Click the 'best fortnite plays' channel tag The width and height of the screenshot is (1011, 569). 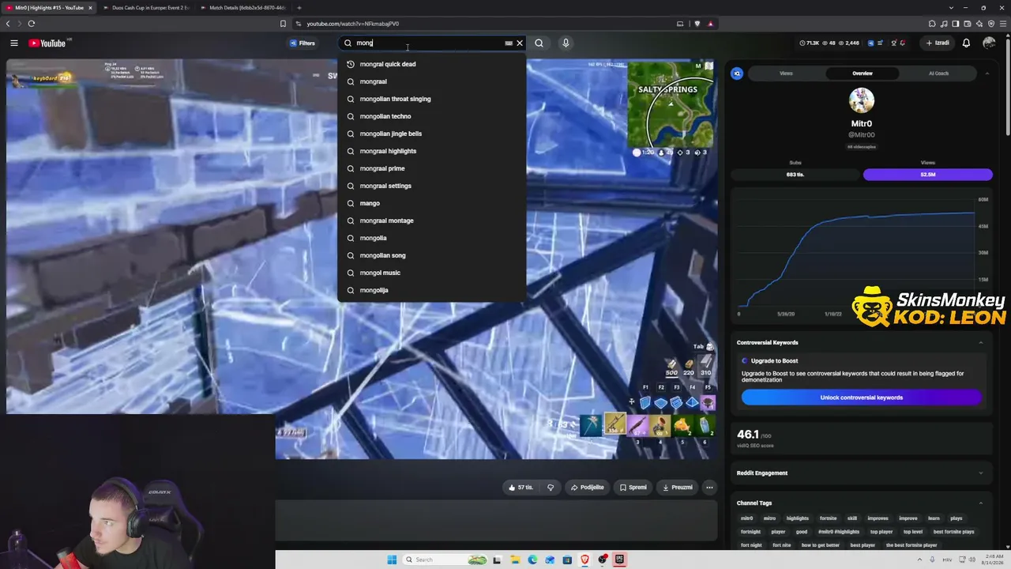point(954,532)
